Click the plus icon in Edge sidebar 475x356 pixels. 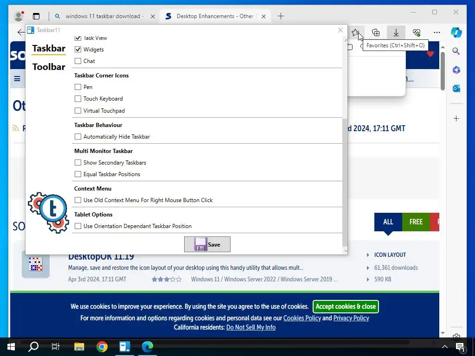[x=456, y=118]
